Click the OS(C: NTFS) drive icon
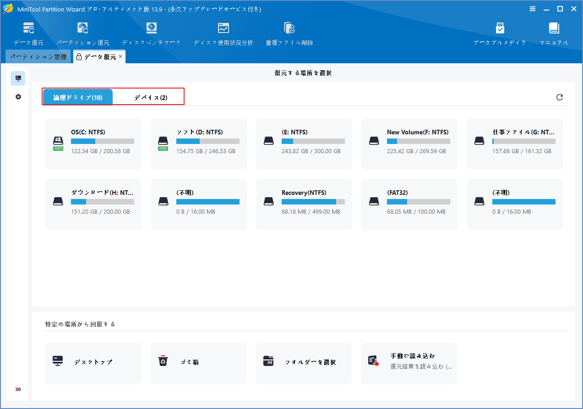 click(58, 142)
